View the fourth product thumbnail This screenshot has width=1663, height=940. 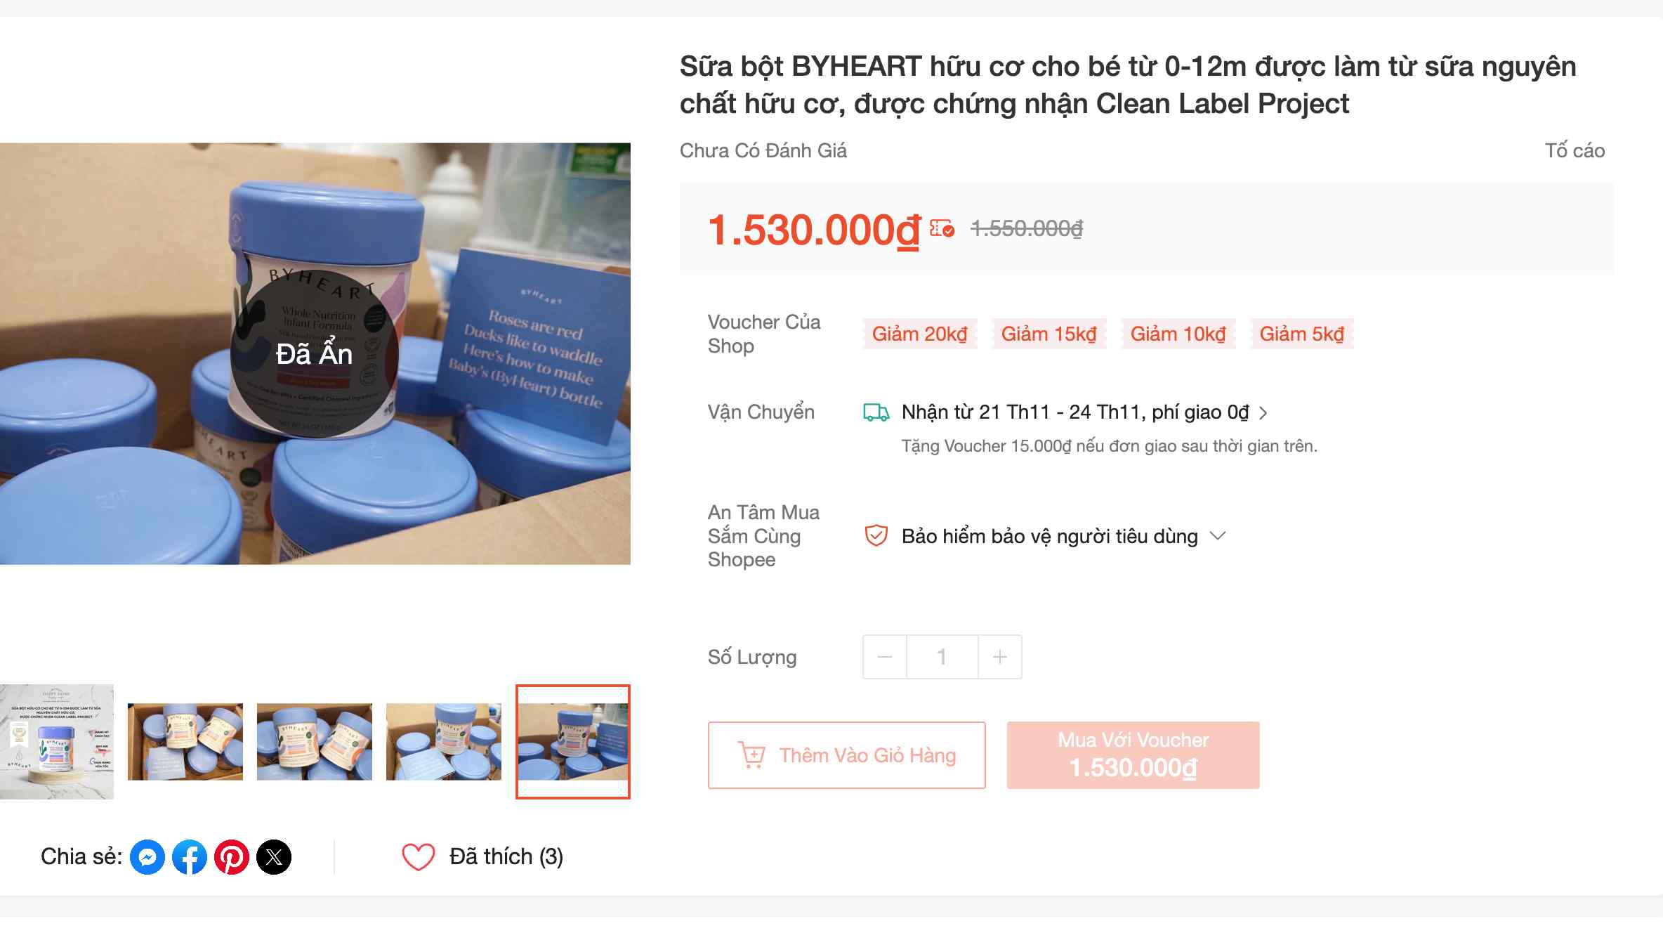pos(444,742)
